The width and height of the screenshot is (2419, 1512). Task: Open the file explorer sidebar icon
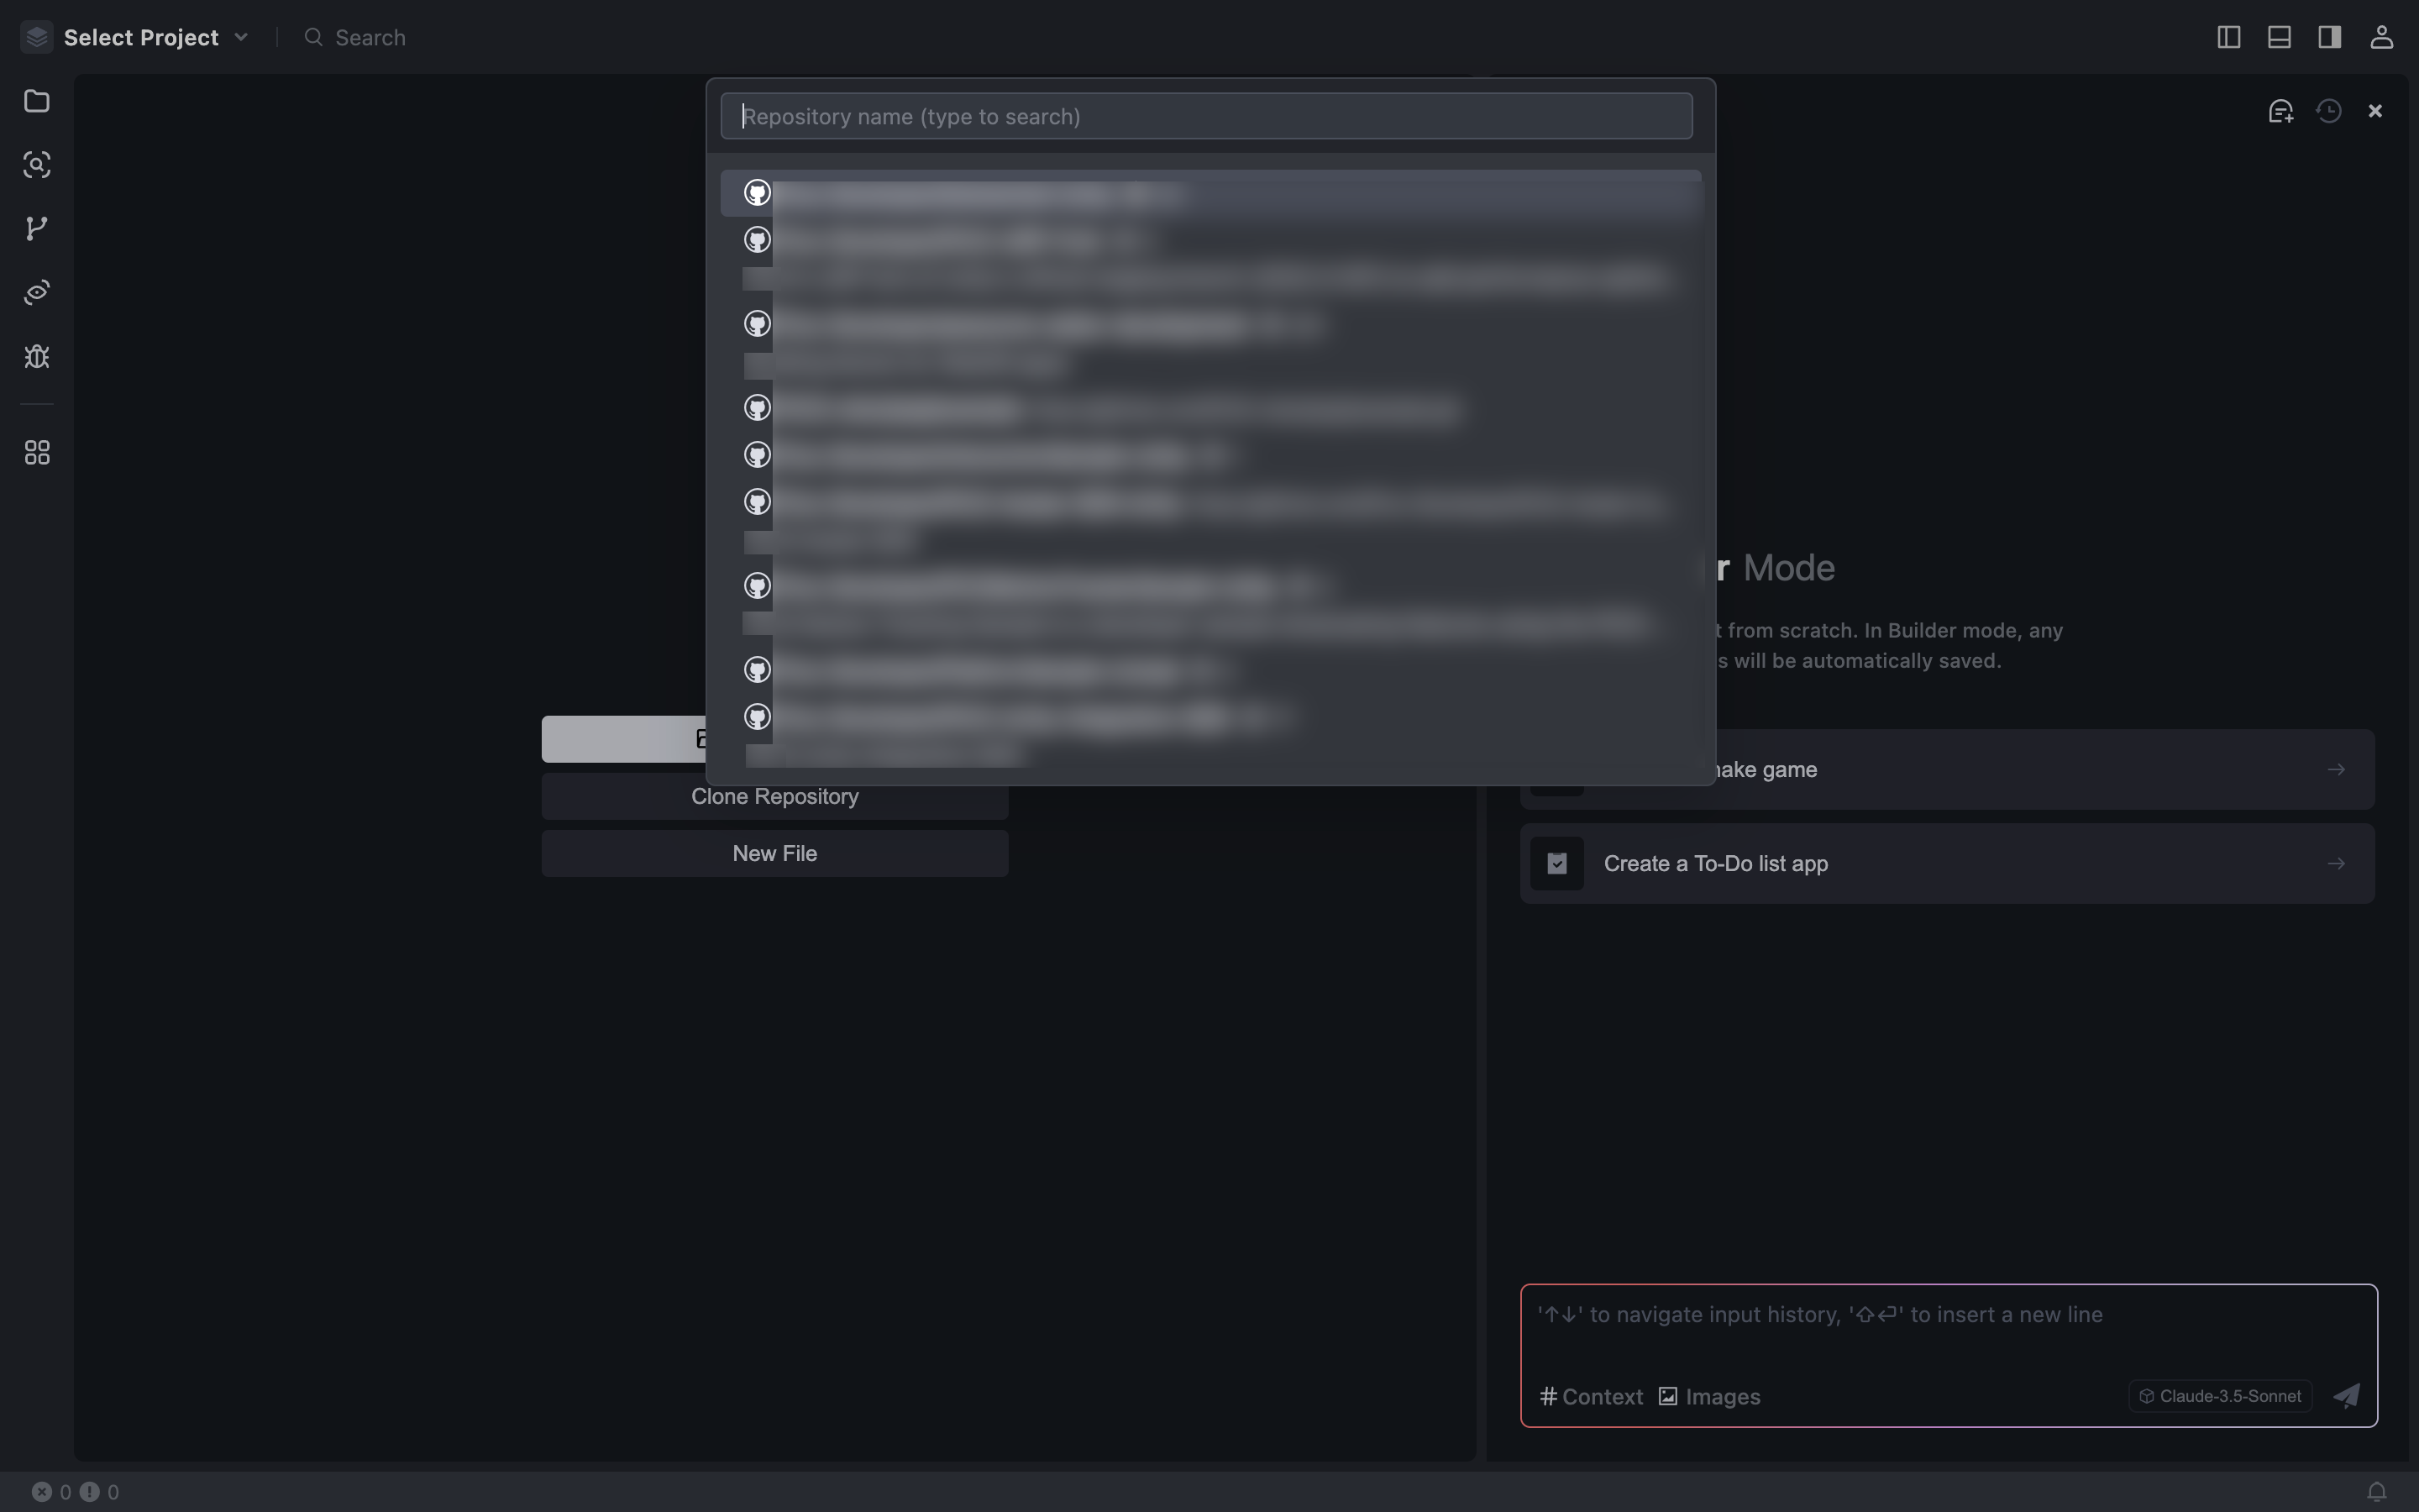click(x=37, y=101)
